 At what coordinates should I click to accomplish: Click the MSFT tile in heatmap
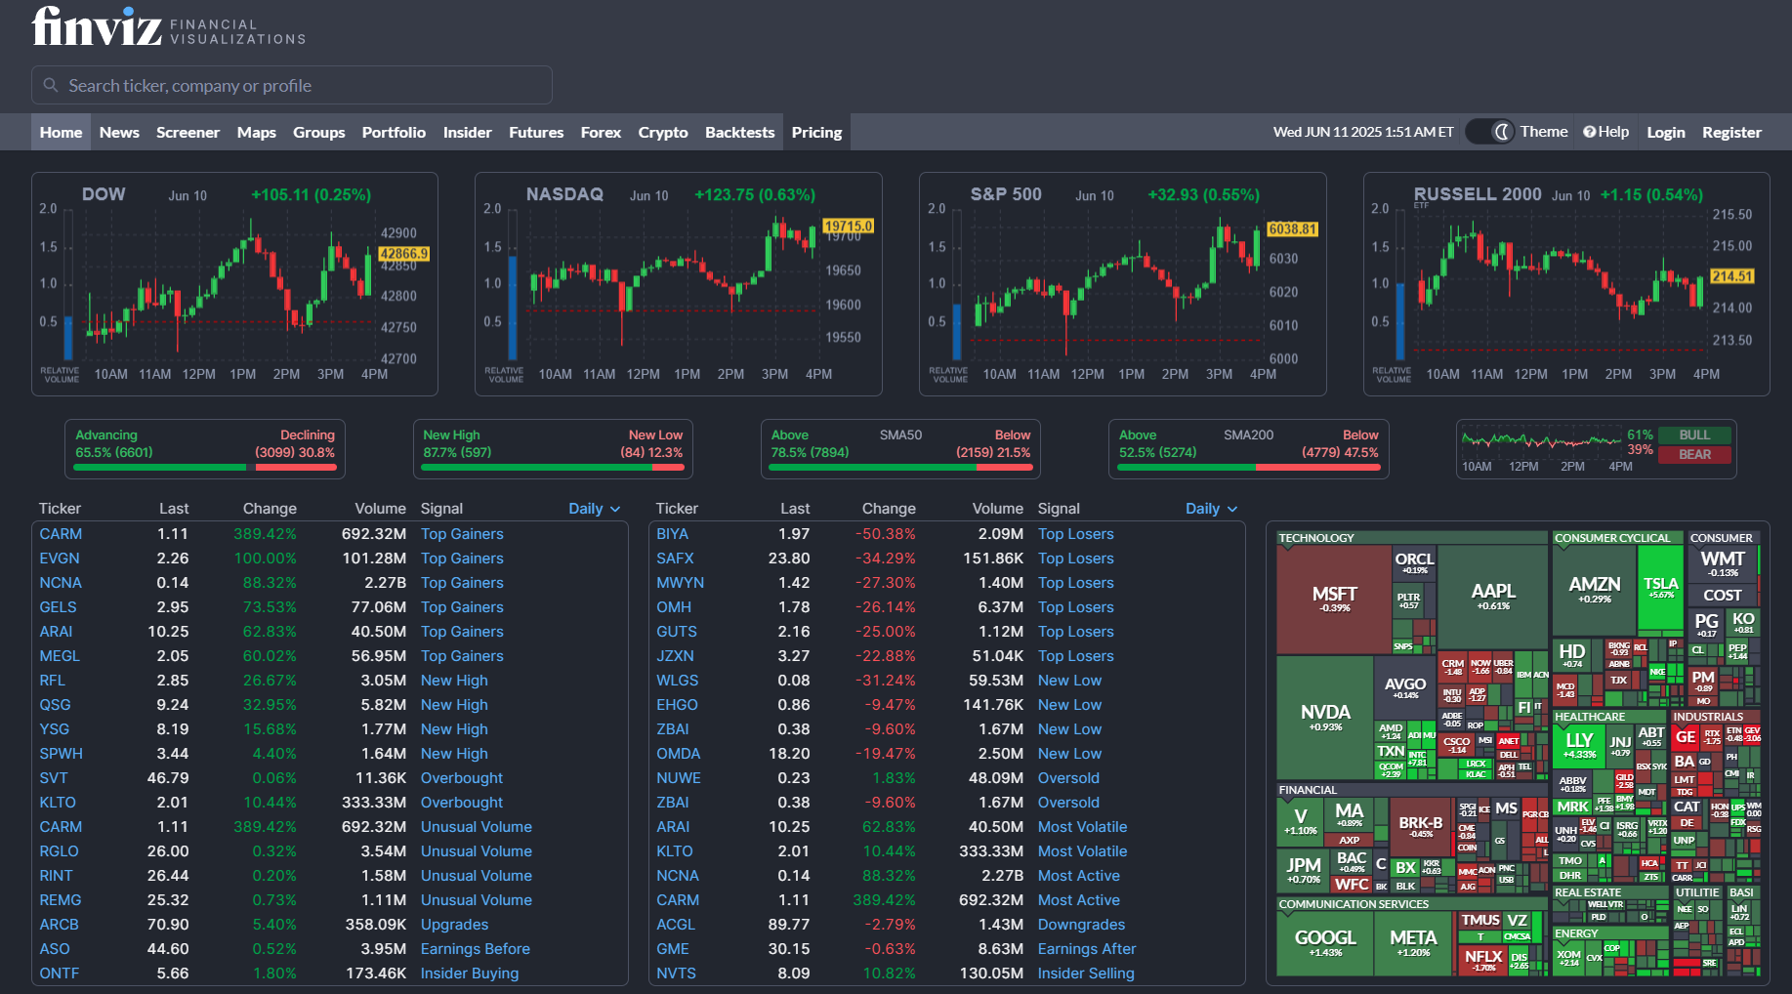coord(1334,599)
